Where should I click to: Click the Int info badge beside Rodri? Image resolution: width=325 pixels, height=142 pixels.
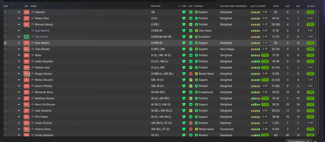tap(26, 55)
